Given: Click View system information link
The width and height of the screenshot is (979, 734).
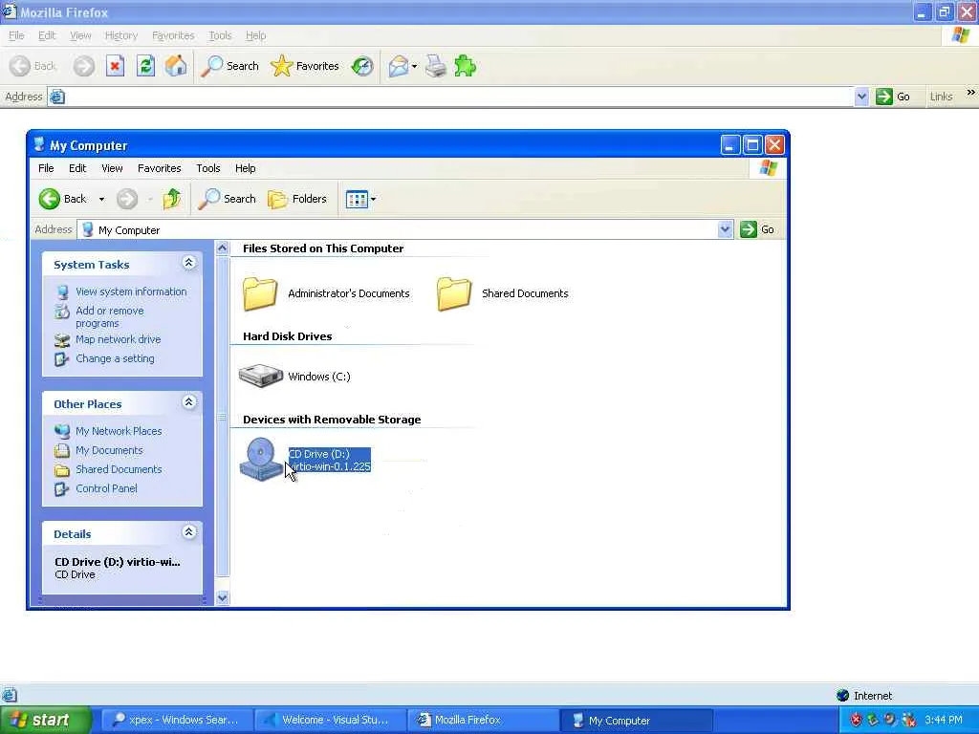Looking at the screenshot, I should point(131,291).
